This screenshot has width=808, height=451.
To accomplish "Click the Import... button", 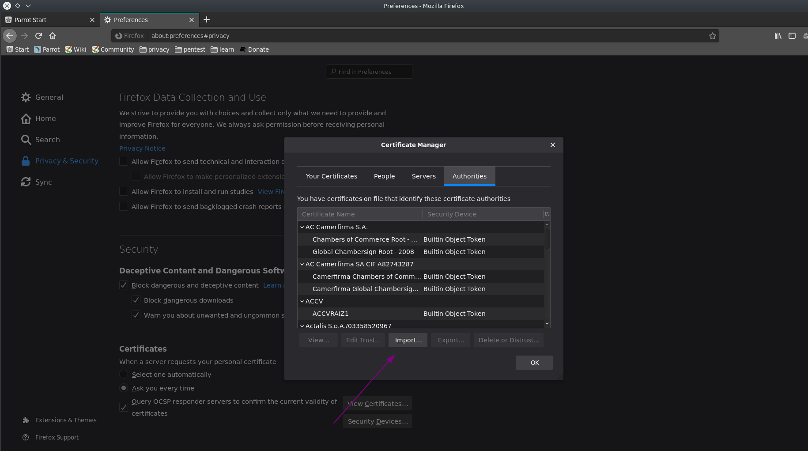I will click(408, 340).
